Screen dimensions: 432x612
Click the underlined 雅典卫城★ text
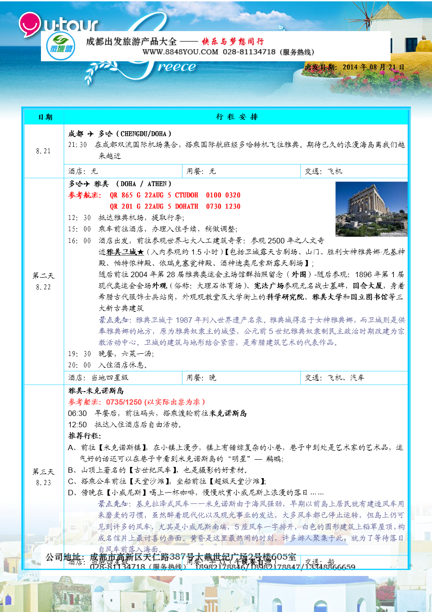[x=125, y=252]
